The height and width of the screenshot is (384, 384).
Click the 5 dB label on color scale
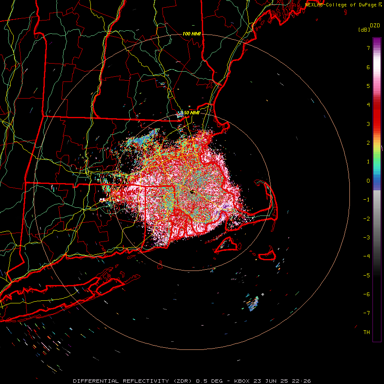pos(368,86)
